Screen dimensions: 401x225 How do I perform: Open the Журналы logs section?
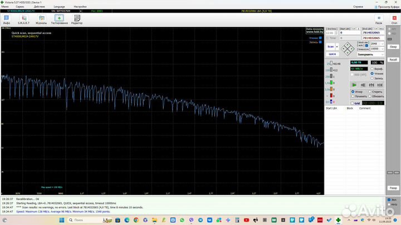pos(41,19)
